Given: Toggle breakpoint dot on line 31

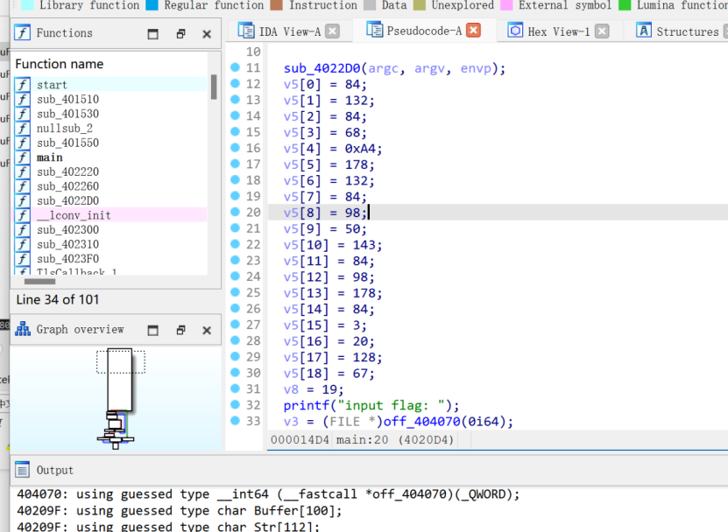Looking at the screenshot, I should [x=235, y=388].
